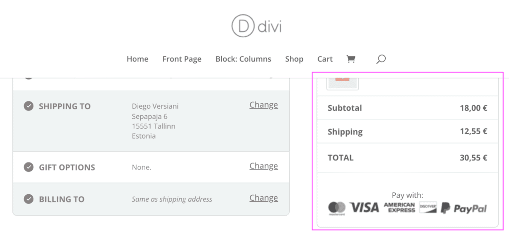Click the Discover card icon

pos(427,208)
